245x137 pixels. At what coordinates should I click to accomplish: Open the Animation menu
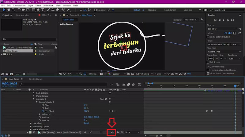coord(48,5)
